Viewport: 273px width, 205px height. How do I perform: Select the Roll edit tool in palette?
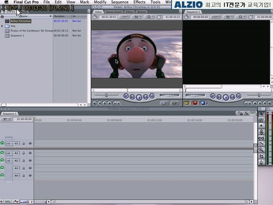(x=262, y=132)
